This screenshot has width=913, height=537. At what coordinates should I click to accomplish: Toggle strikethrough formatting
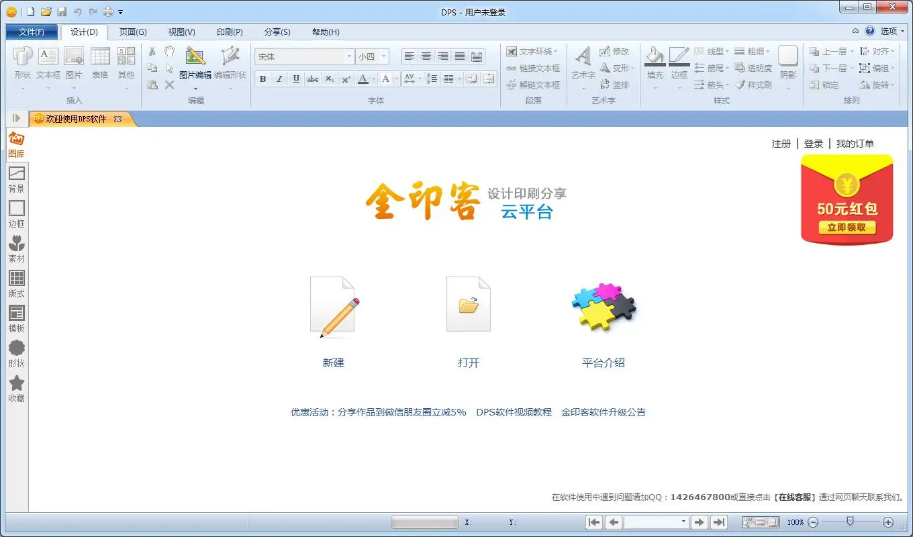pos(312,79)
